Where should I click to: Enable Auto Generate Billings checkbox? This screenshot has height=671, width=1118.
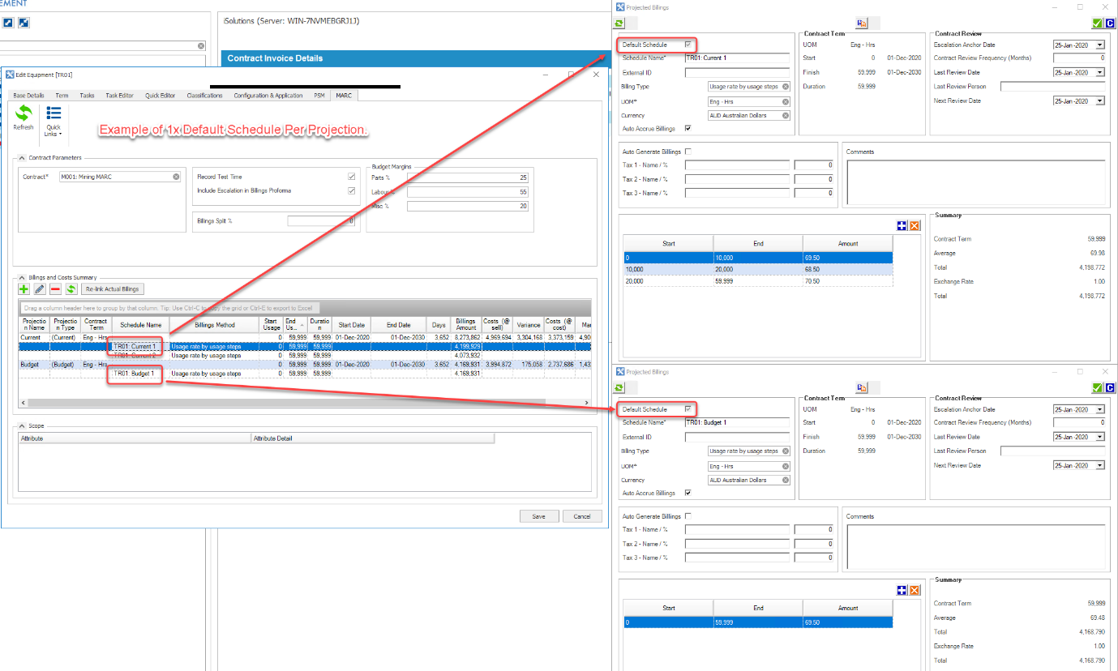[x=687, y=151]
